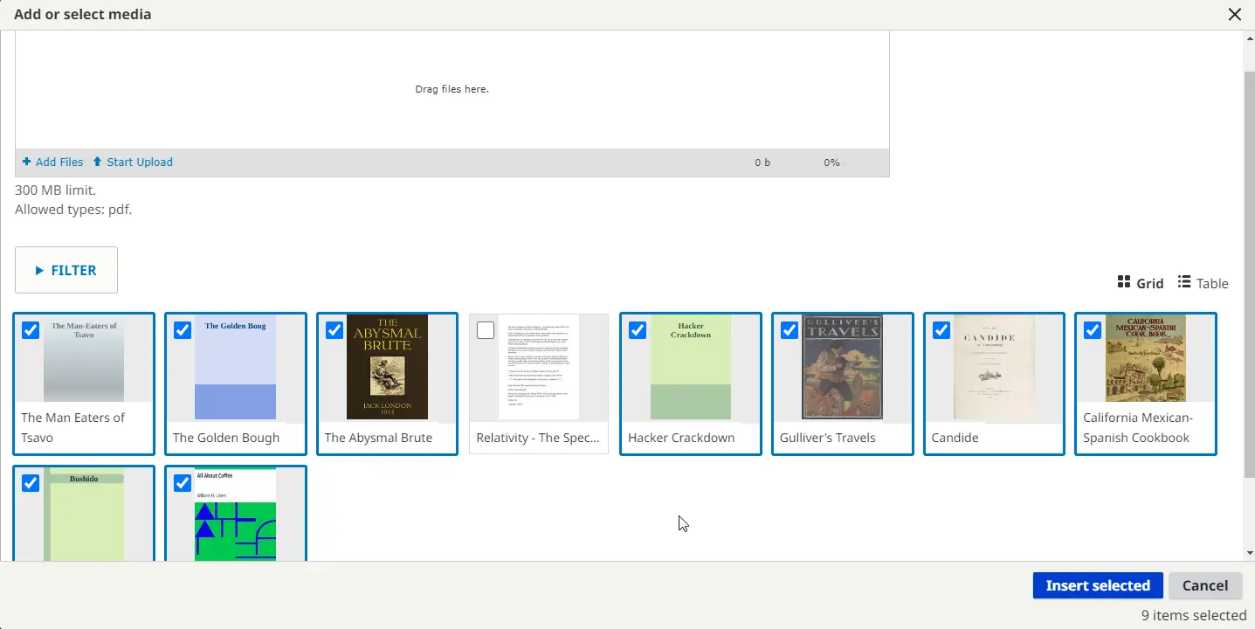The height and width of the screenshot is (629, 1255).
Task: Click California Mexican-Spanish Cookbook cover
Action: [x=1145, y=360]
